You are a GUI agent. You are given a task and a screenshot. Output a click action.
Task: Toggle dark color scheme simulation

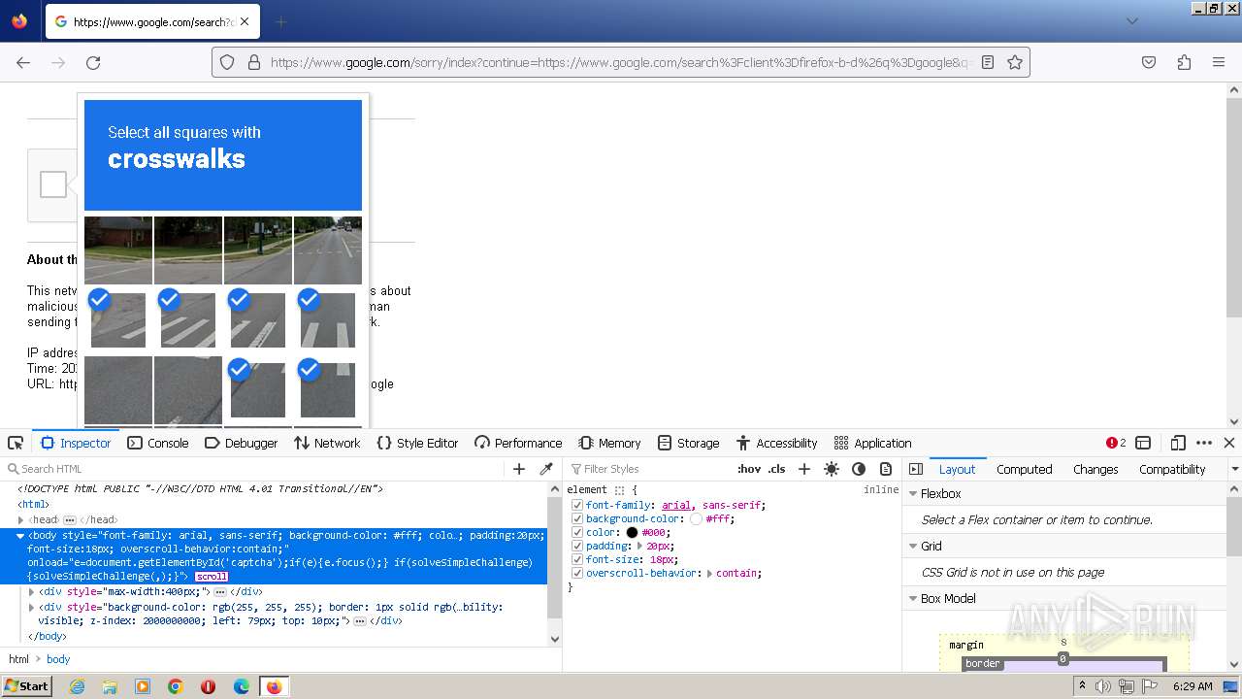point(859,469)
